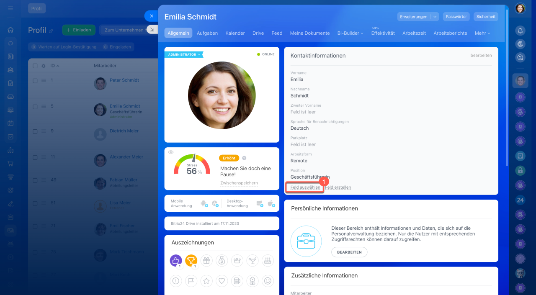Screen dimensions: 536x295
Task: Select the heart award icon
Action: click(x=222, y=281)
